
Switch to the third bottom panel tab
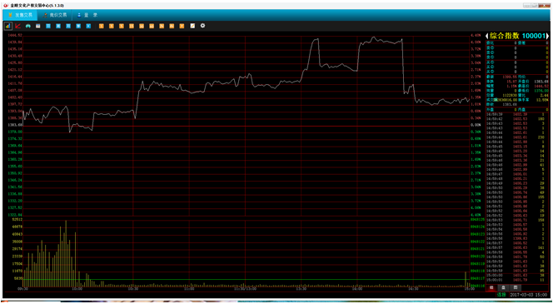516,288
